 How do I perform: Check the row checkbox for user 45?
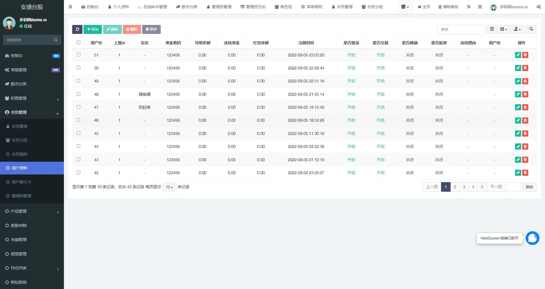(79, 133)
